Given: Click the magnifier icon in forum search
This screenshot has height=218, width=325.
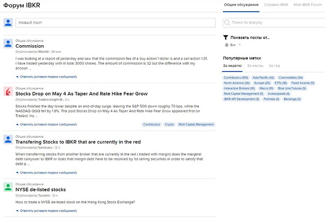Looking at the screenshot, I should pos(227,23).
